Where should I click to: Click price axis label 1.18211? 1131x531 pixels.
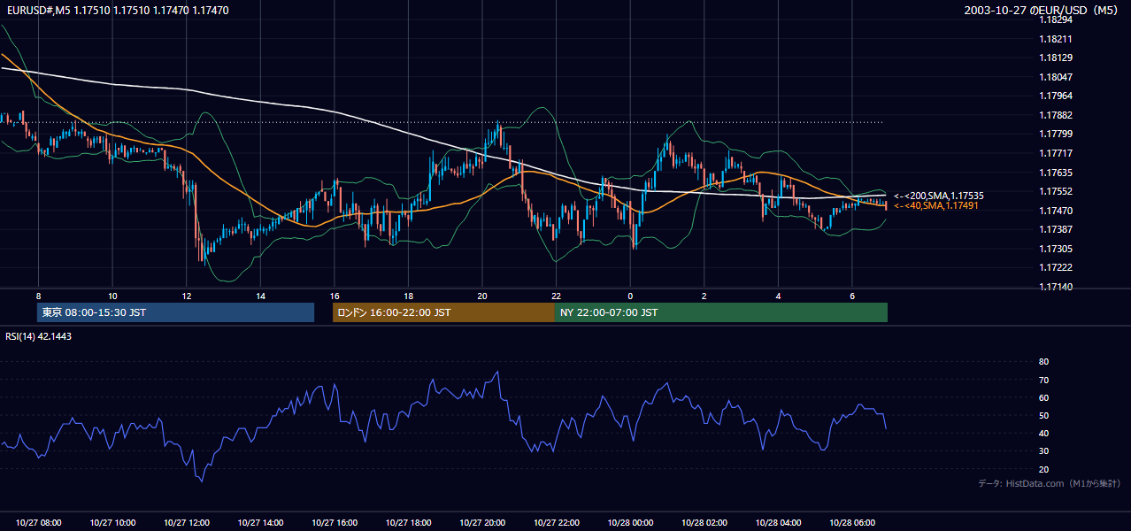[1056, 39]
